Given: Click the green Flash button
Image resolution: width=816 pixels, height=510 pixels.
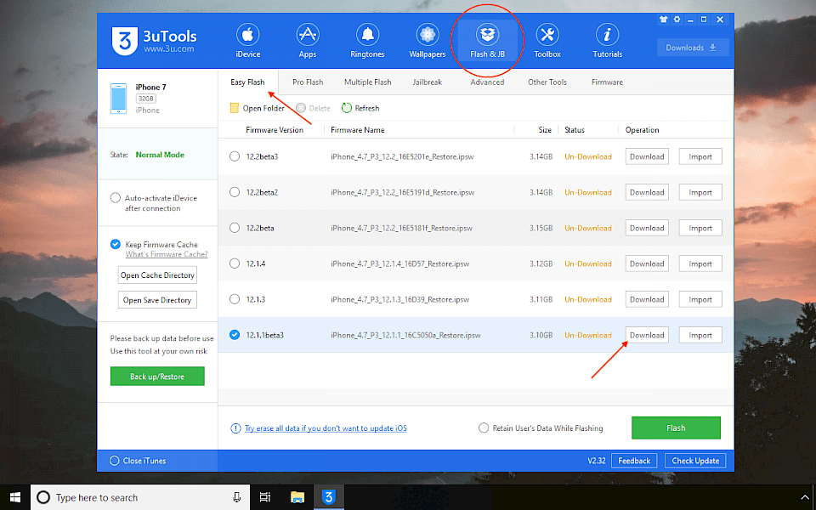Looking at the screenshot, I should [676, 428].
